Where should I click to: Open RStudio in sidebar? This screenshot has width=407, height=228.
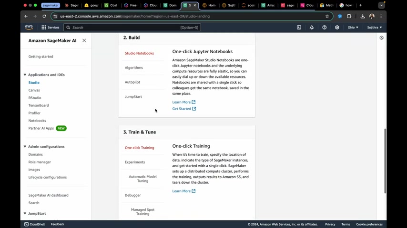35,98
